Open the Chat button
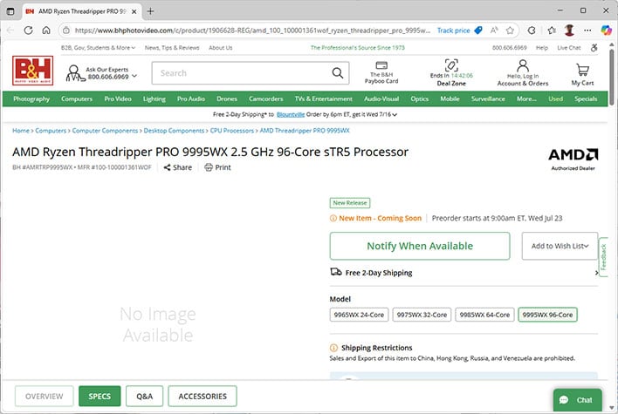The width and height of the screenshot is (618, 414). click(x=577, y=400)
